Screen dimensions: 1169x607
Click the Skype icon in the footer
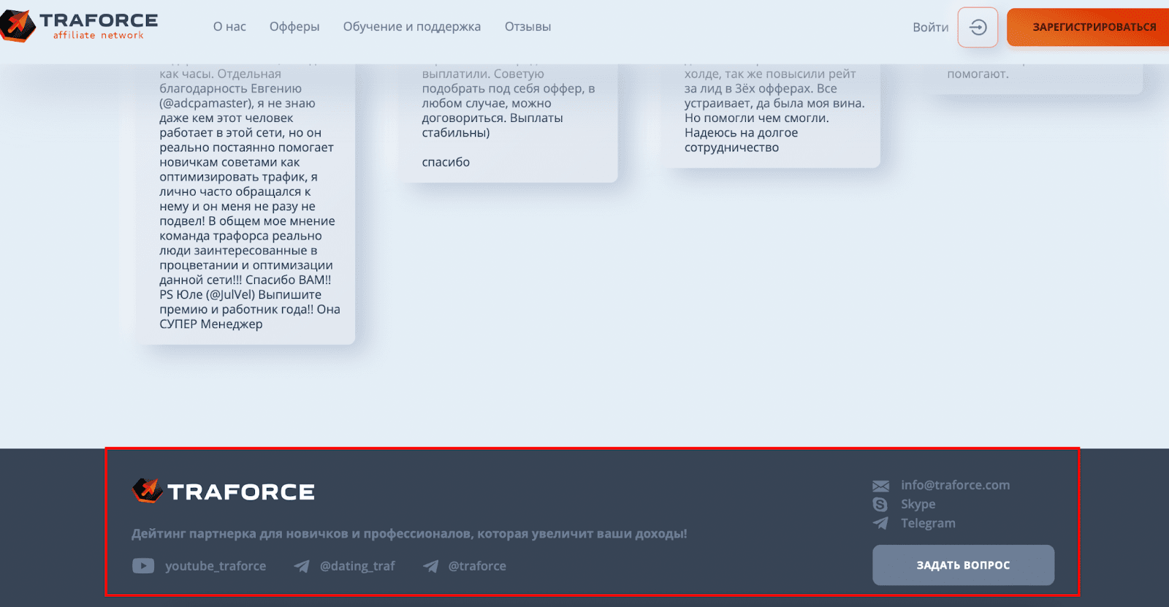(x=880, y=505)
